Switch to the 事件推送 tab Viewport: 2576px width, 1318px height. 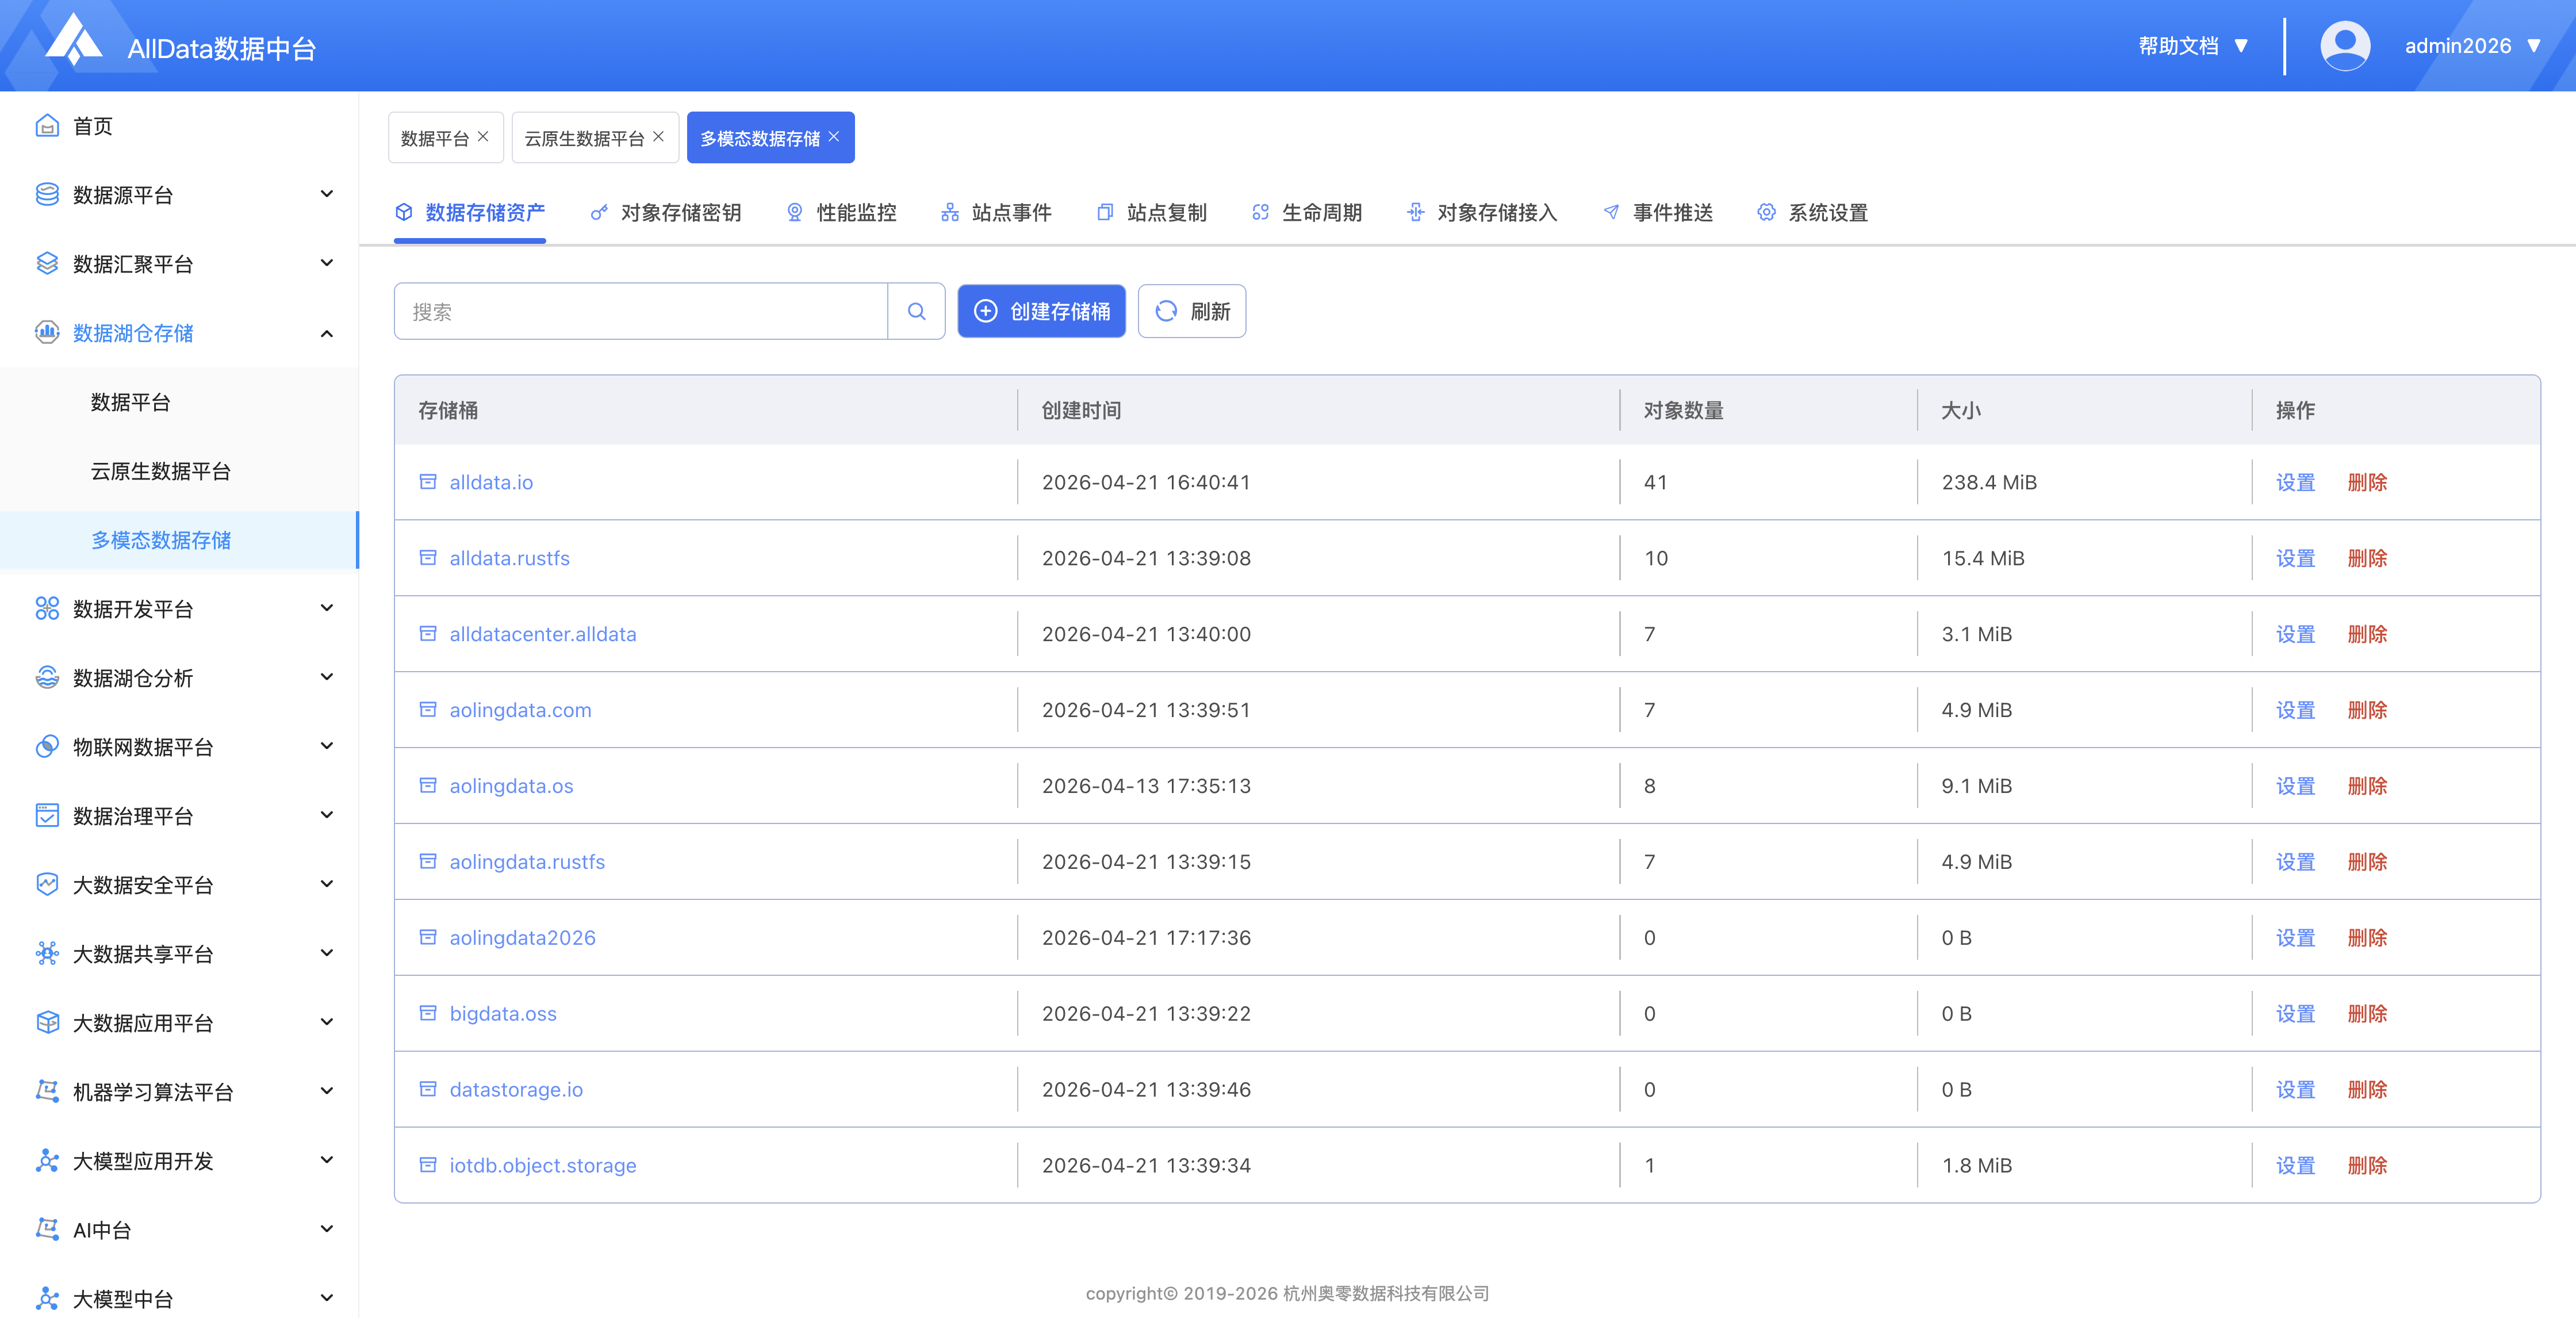[1658, 212]
